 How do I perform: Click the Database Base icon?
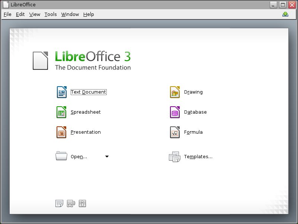point(174,112)
